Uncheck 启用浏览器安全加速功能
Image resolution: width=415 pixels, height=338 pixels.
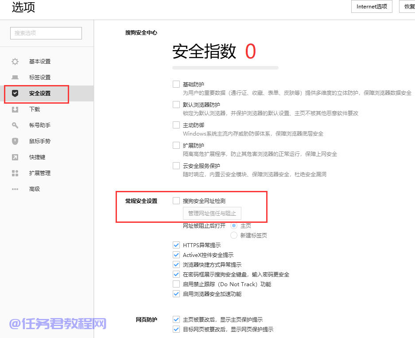coord(176,294)
